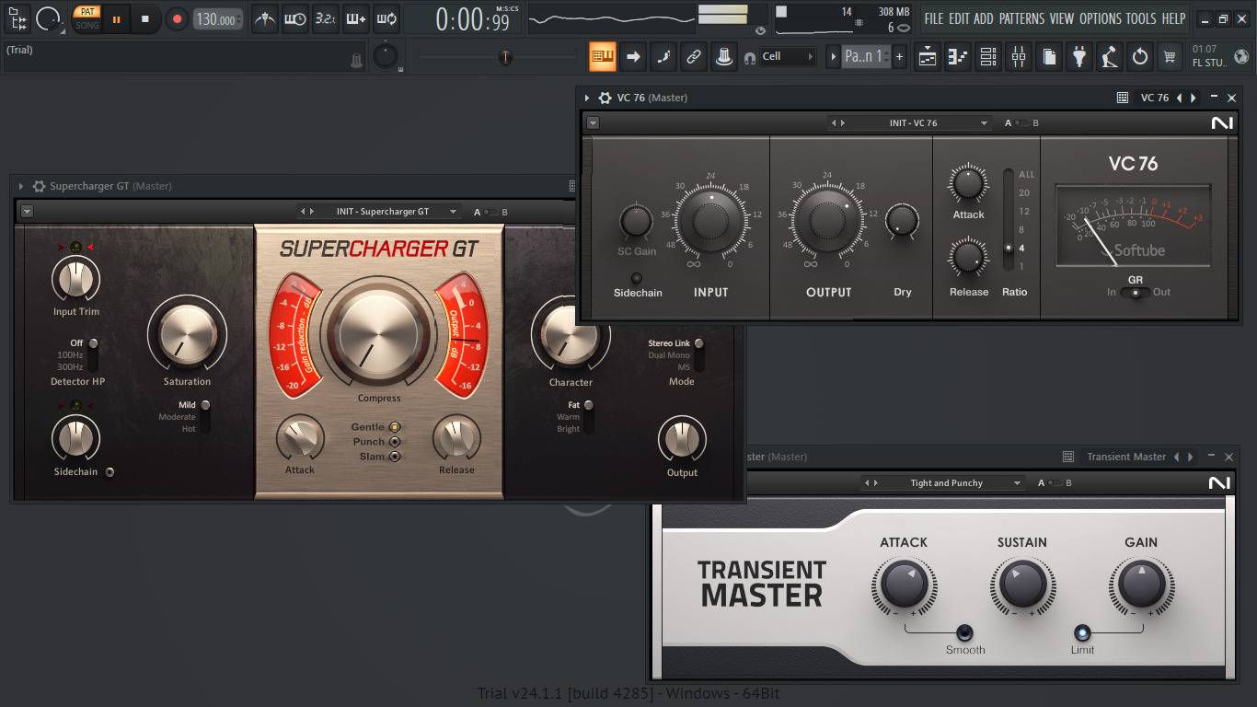Open Transient Master Tight and Punchy preset dropdown

pyautogui.click(x=941, y=483)
